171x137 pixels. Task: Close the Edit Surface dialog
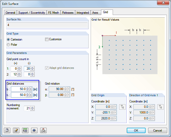tap(163, 3)
